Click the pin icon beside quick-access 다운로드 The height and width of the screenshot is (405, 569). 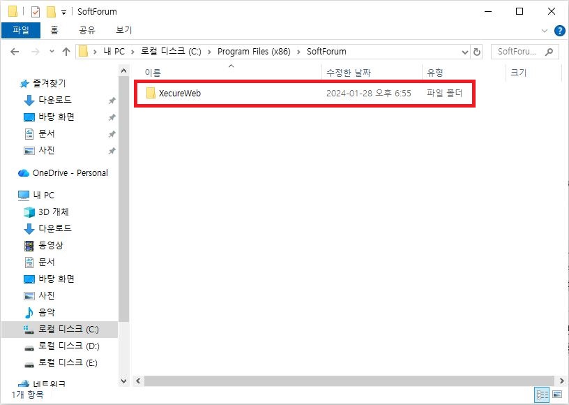[x=112, y=101]
